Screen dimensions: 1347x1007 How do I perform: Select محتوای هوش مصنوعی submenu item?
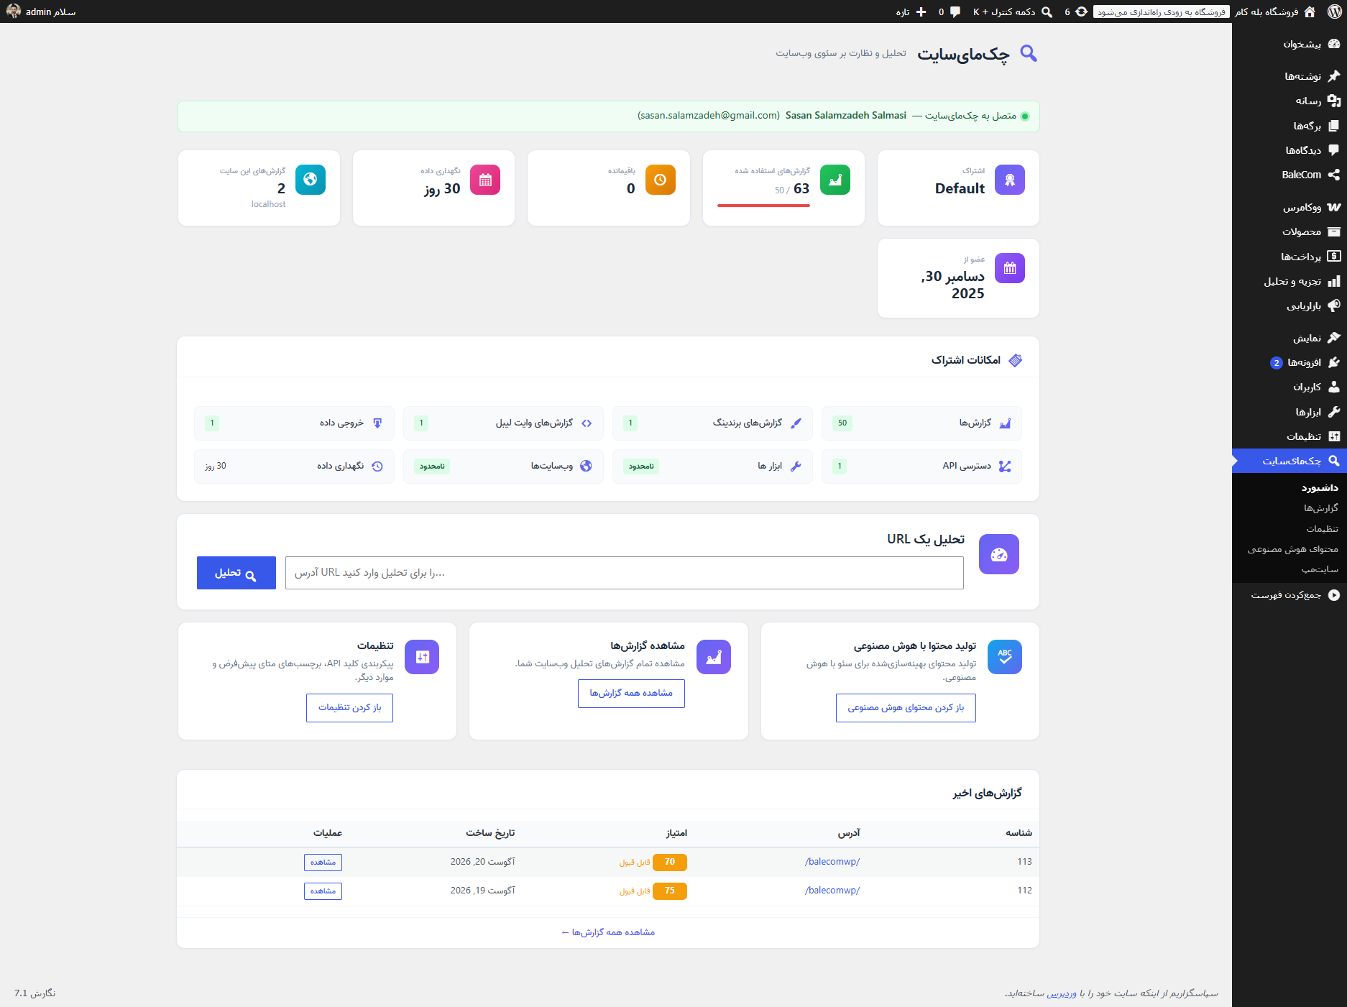(x=1293, y=549)
